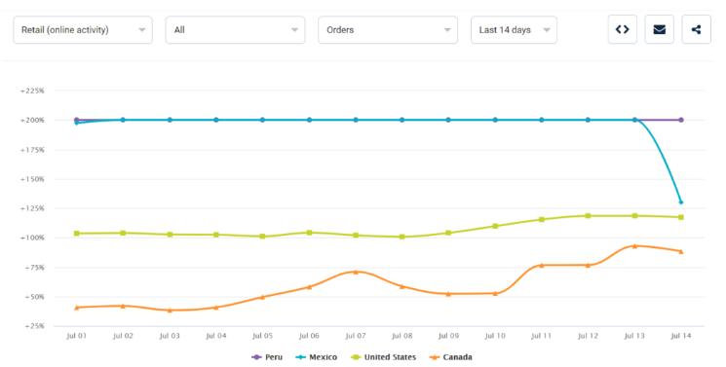Open the All filter dropdown

point(235,30)
